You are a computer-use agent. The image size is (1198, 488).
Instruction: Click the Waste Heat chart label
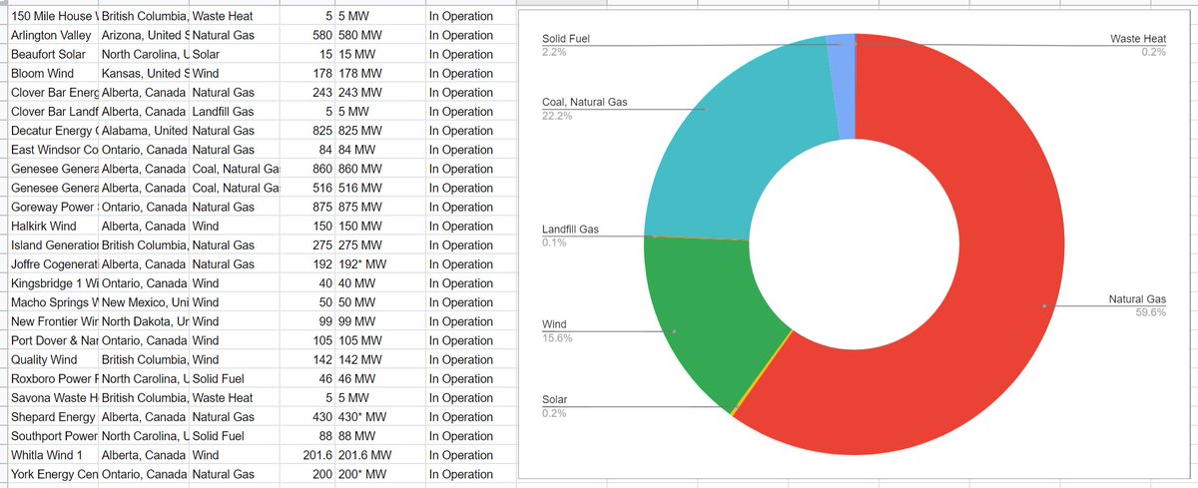click(x=1138, y=39)
